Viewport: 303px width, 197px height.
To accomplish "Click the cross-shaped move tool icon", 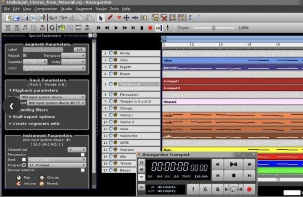I will (126, 18).
